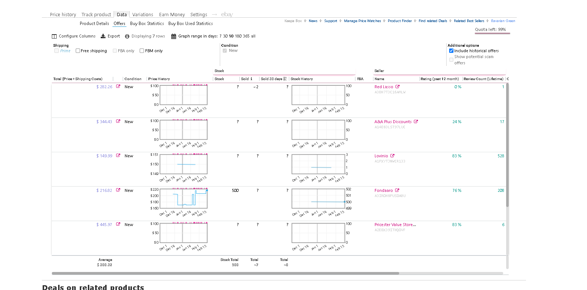Open external link icon beside $445.97 price

[x=118, y=224]
